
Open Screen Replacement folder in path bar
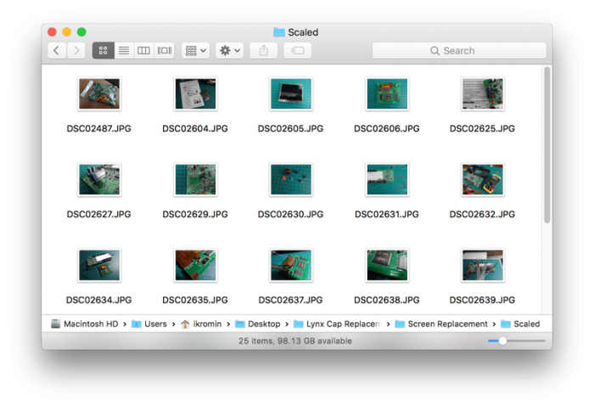coord(441,324)
